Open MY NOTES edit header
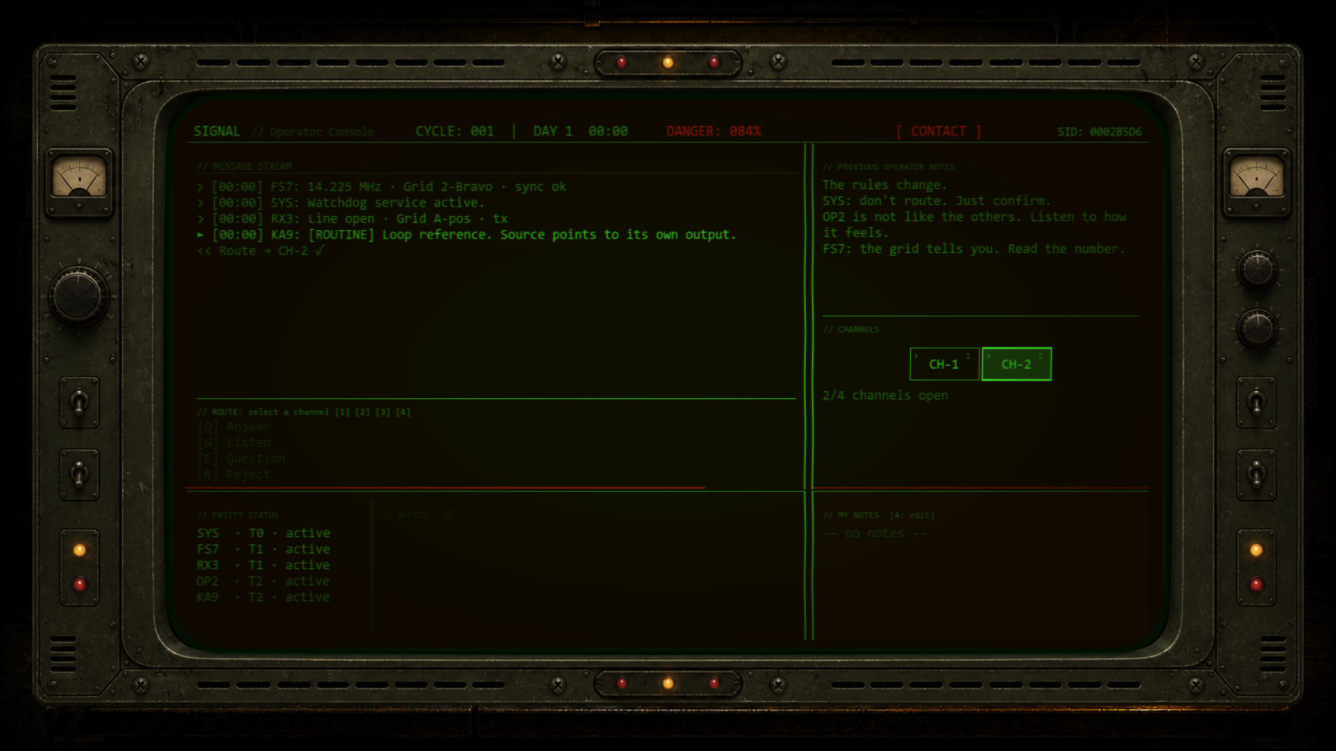The width and height of the screenshot is (1336, 751). click(879, 515)
